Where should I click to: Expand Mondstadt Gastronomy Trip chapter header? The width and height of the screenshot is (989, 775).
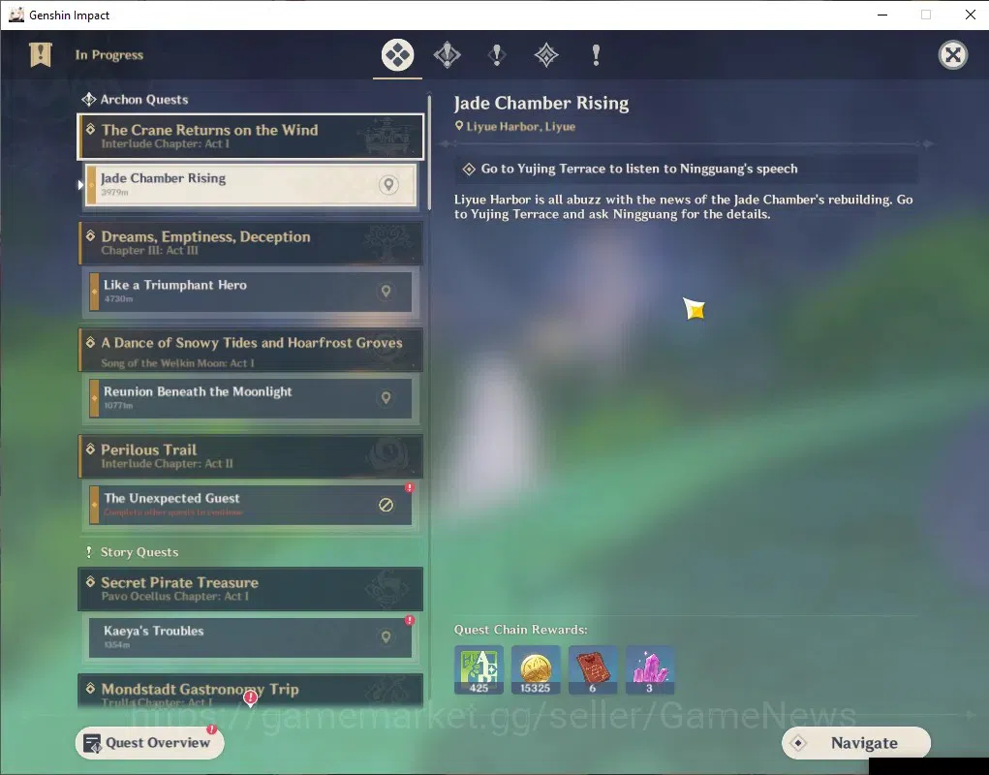click(251, 691)
